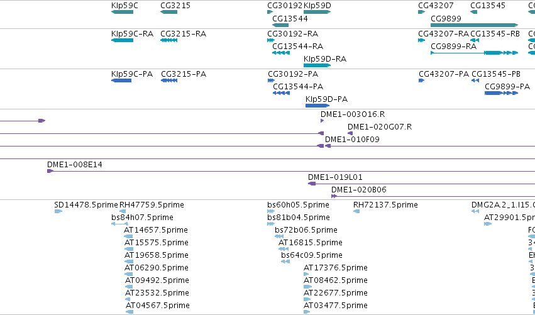535x315 pixels.
Task: Click the CG30192 gene label
Action: coord(285,6)
